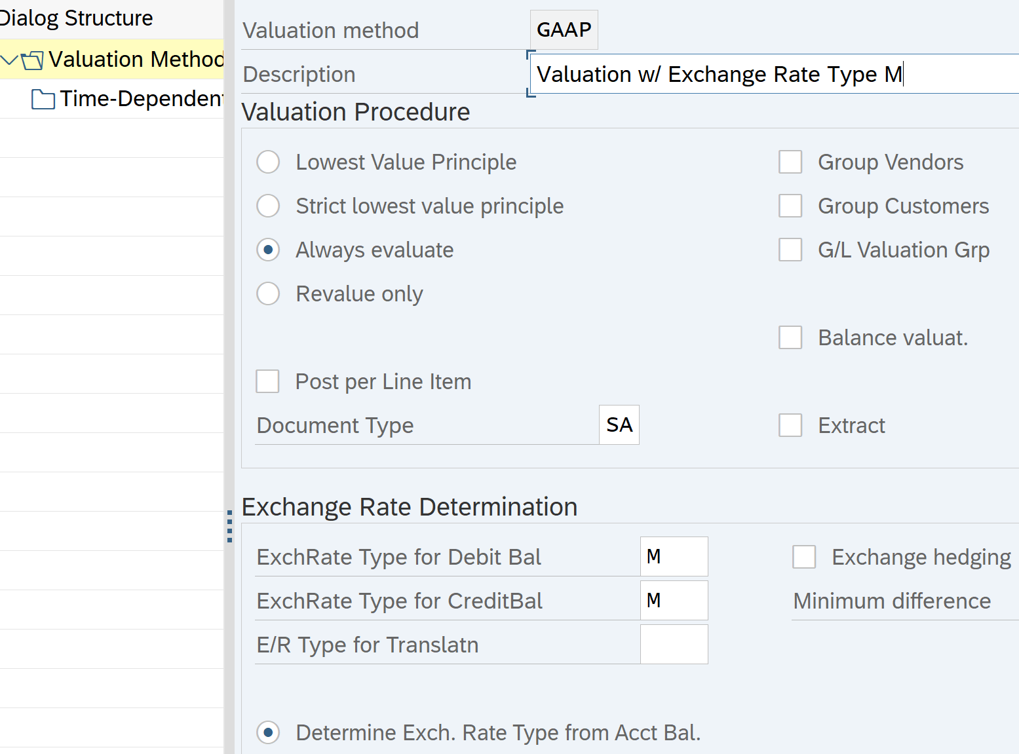
Task: Click the ExchRate Type for Debit Bal field
Action: 674,557
